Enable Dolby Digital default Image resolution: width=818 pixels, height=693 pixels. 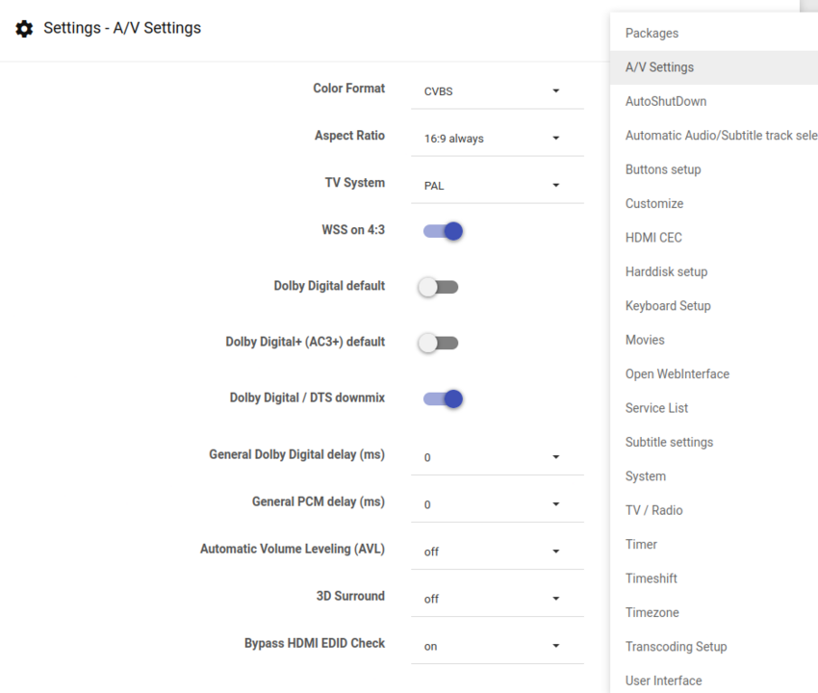pos(438,285)
